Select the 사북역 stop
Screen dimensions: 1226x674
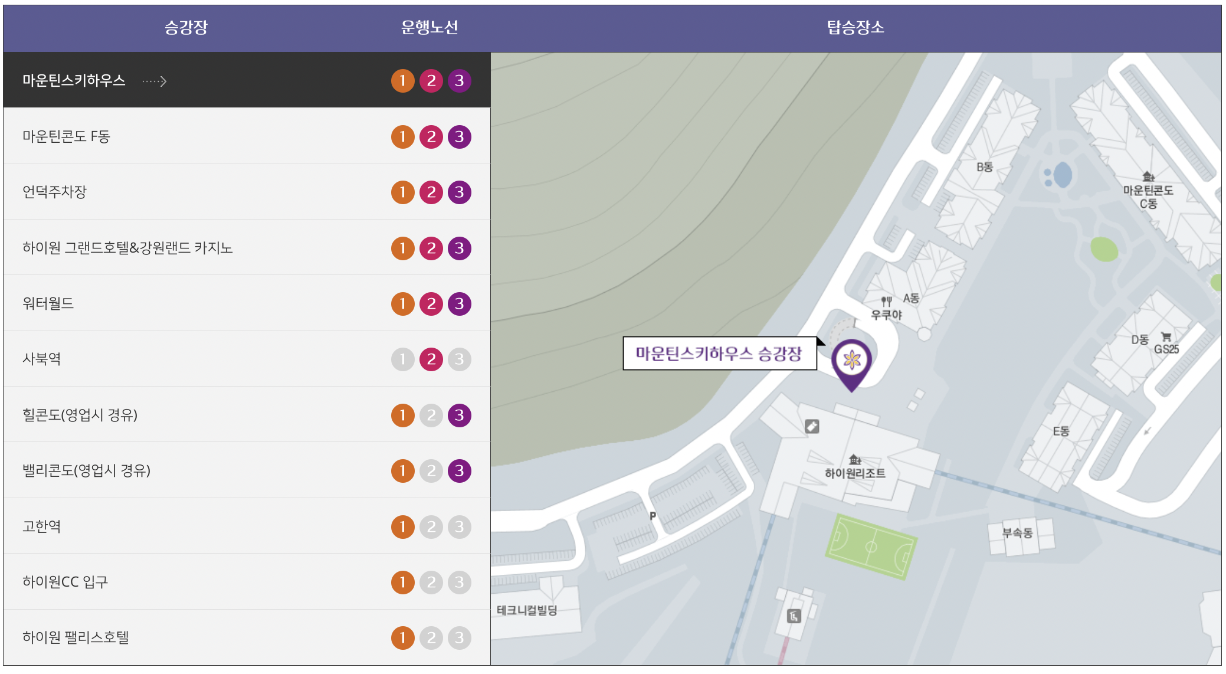point(247,359)
